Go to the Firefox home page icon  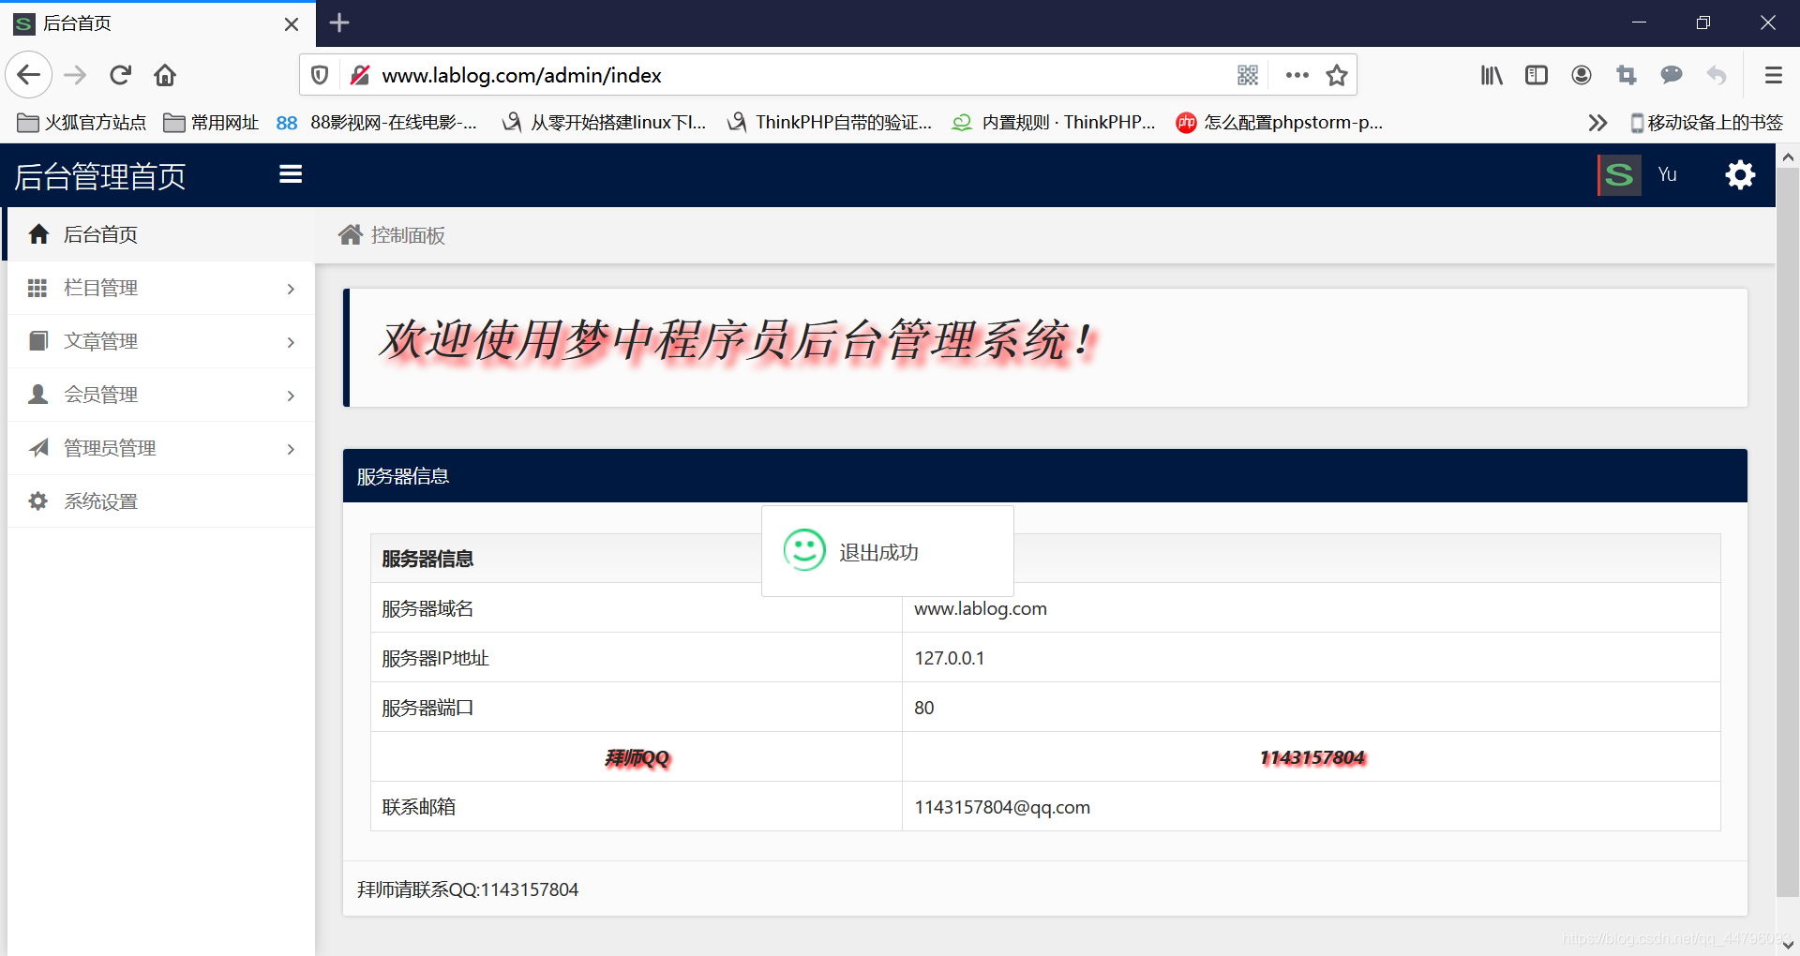[x=165, y=75]
